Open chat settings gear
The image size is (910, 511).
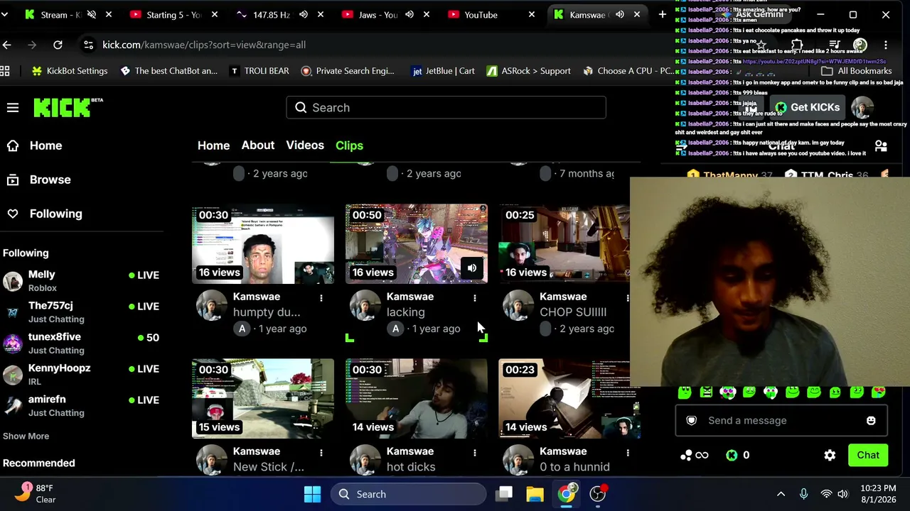point(830,455)
